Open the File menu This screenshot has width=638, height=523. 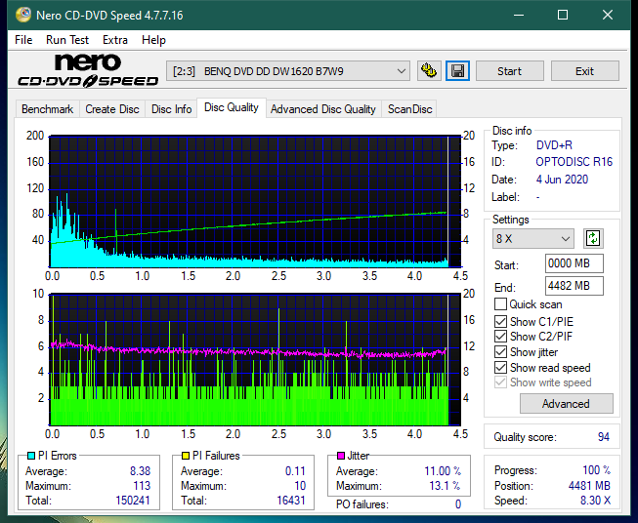pyautogui.click(x=23, y=40)
